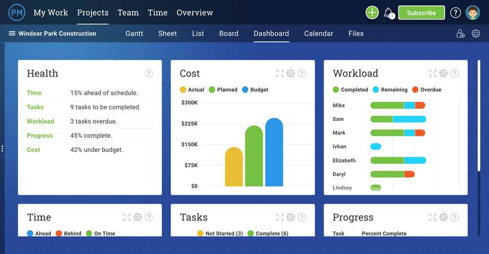The height and width of the screenshot is (254, 489).
Task: Expand the Progress widget to fullscreen
Action: (x=433, y=217)
